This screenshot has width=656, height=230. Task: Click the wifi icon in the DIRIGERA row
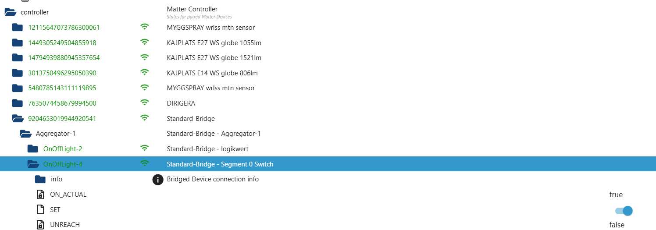click(144, 103)
